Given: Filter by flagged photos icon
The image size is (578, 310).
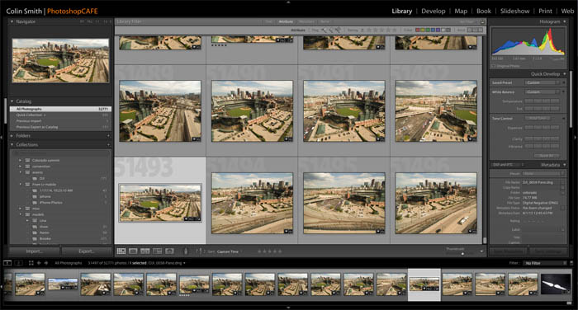Looking at the screenshot, I should point(324,31).
